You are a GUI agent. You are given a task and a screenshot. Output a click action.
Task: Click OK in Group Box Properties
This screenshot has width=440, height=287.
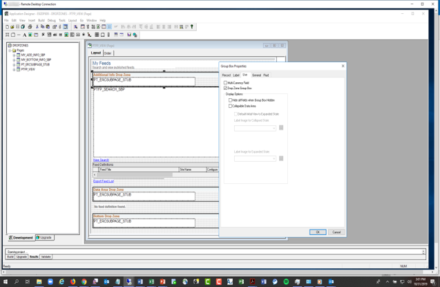(318, 232)
